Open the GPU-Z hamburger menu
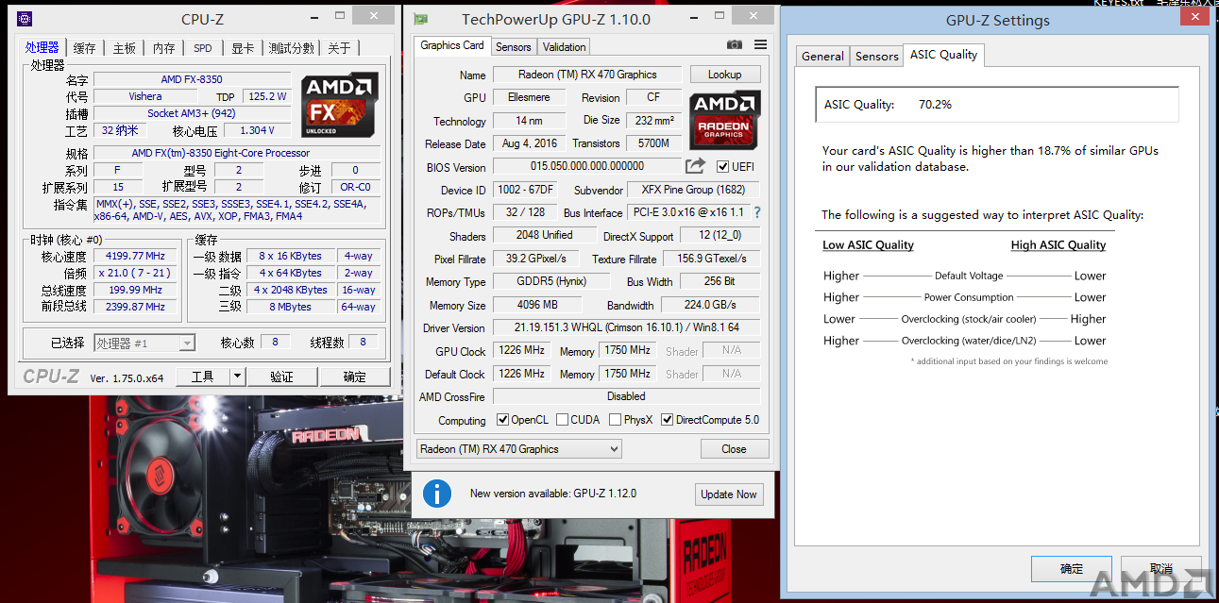1219x603 pixels. (x=760, y=45)
